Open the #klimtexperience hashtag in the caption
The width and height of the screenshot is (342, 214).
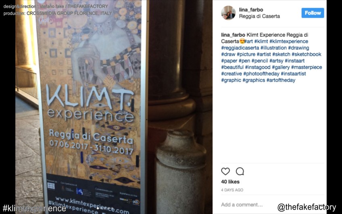(289, 41)
